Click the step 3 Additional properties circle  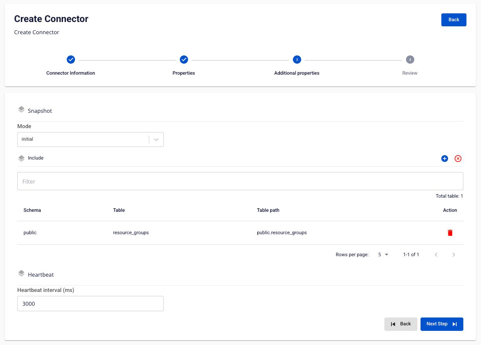point(297,60)
